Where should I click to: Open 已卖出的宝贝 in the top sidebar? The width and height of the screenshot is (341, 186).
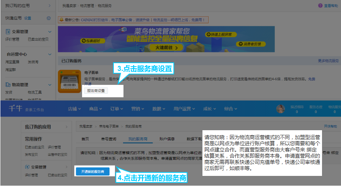(38, 40)
